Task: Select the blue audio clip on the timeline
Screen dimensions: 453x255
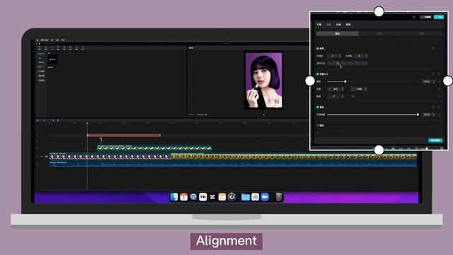Action: pos(233,164)
